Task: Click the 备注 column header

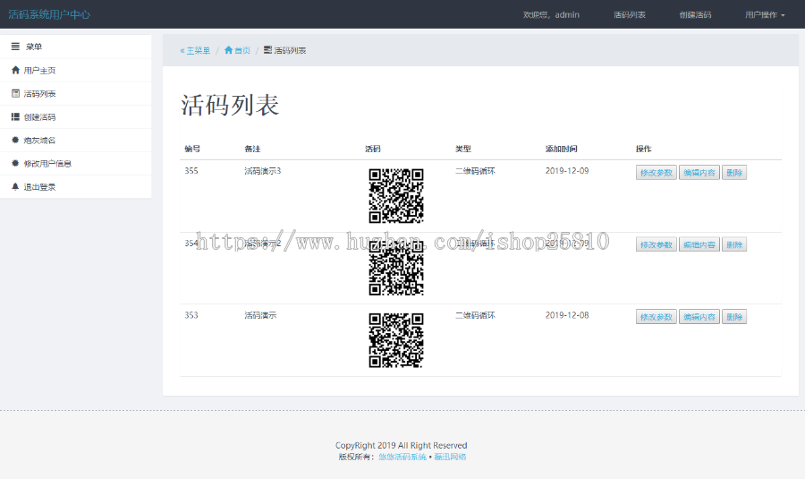Action: tap(252, 149)
